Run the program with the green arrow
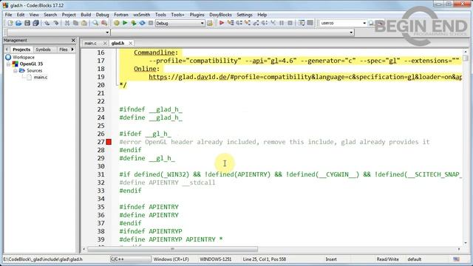 tap(125, 23)
